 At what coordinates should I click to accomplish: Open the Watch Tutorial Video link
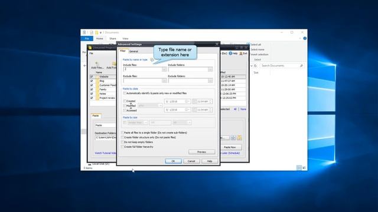(x=105, y=153)
